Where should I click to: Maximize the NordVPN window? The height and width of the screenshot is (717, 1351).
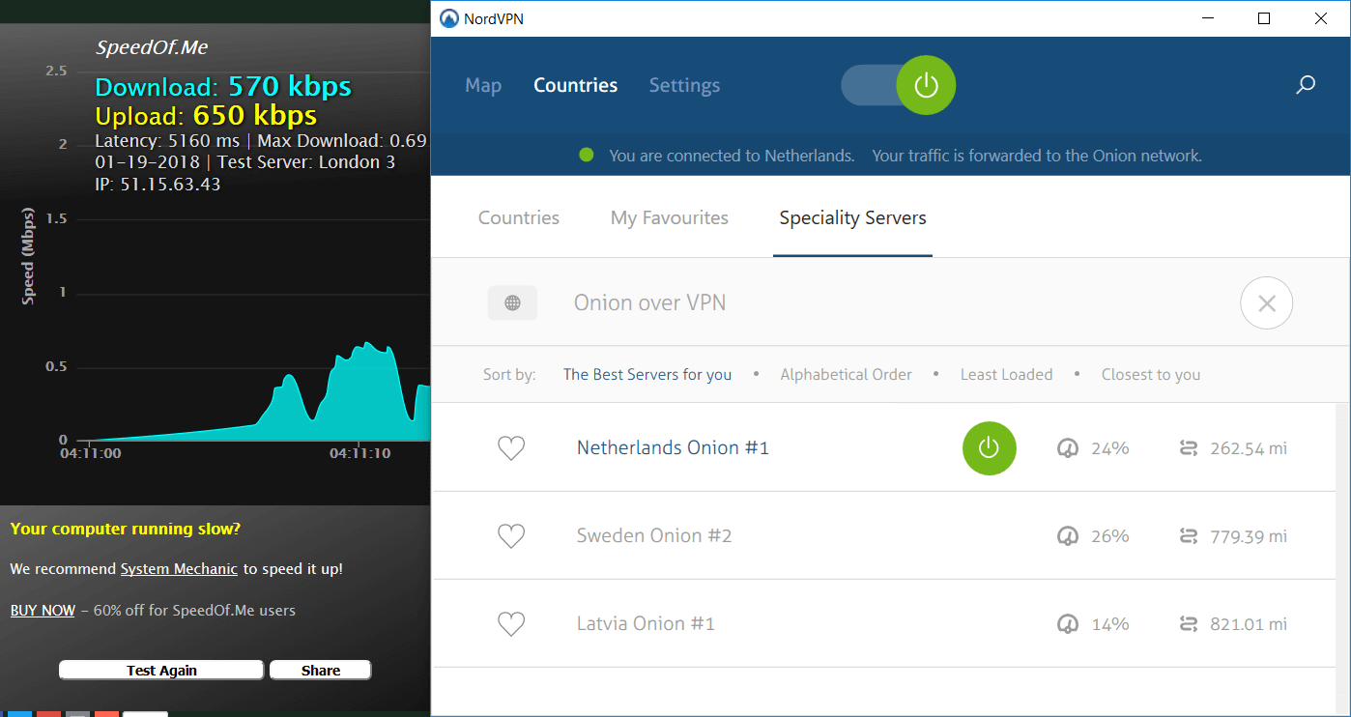pyautogui.click(x=1264, y=18)
